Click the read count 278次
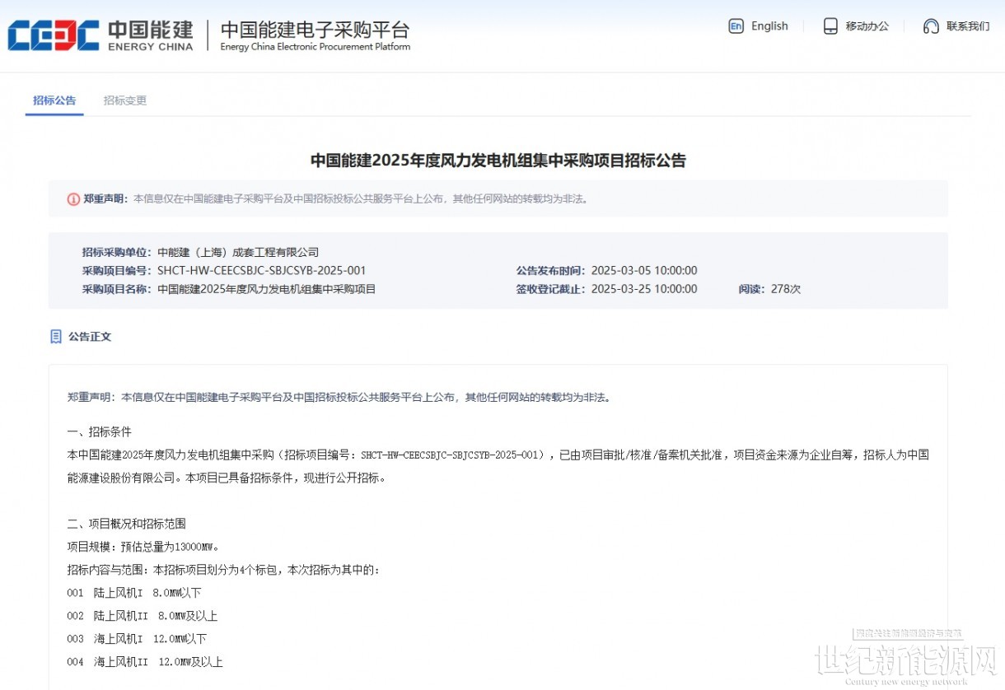This screenshot has width=1005, height=690. click(x=785, y=289)
